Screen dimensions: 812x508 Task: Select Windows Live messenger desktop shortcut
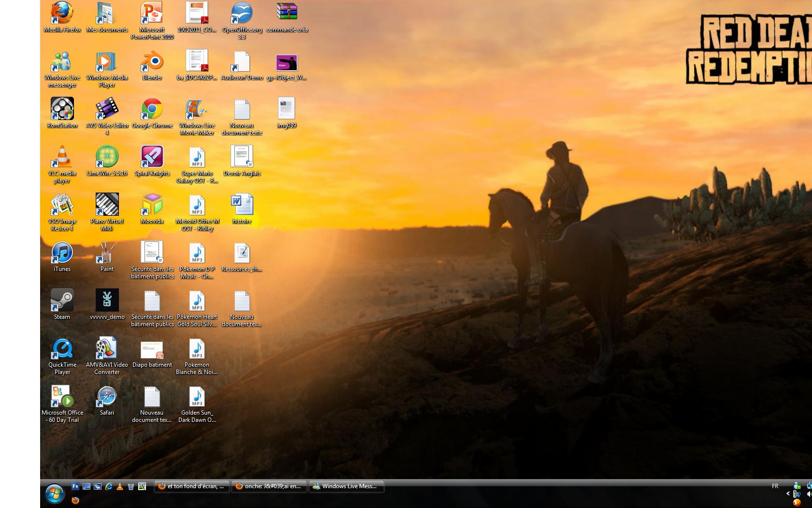pyautogui.click(x=62, y=69)
